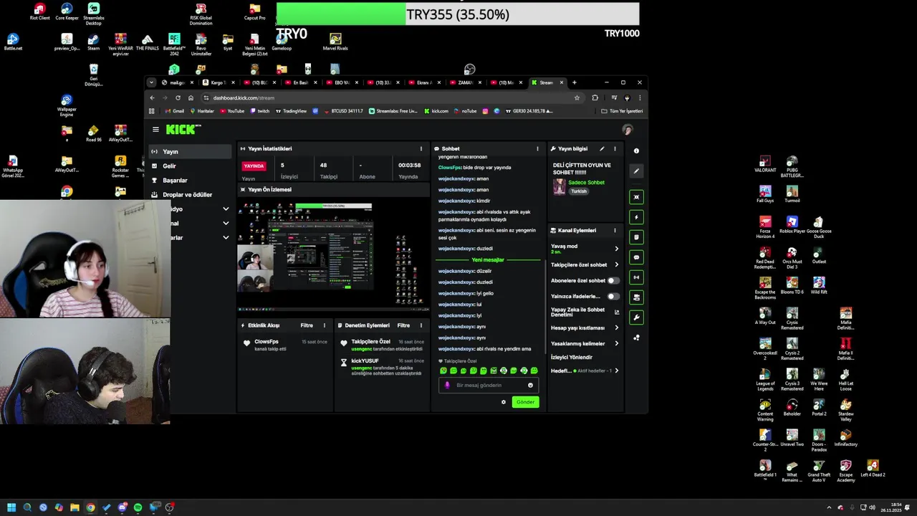Open the Kick hamburger menu

pos(155,130)
